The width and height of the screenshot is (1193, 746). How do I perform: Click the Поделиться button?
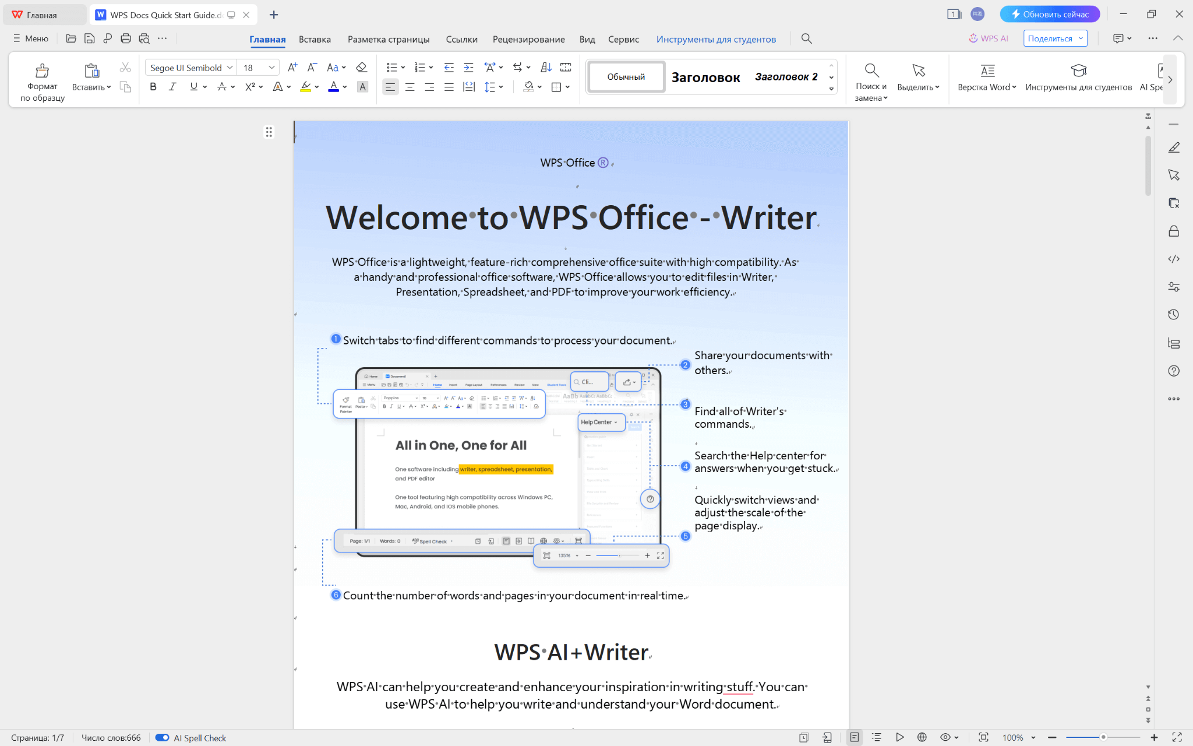click(1050, 38)
